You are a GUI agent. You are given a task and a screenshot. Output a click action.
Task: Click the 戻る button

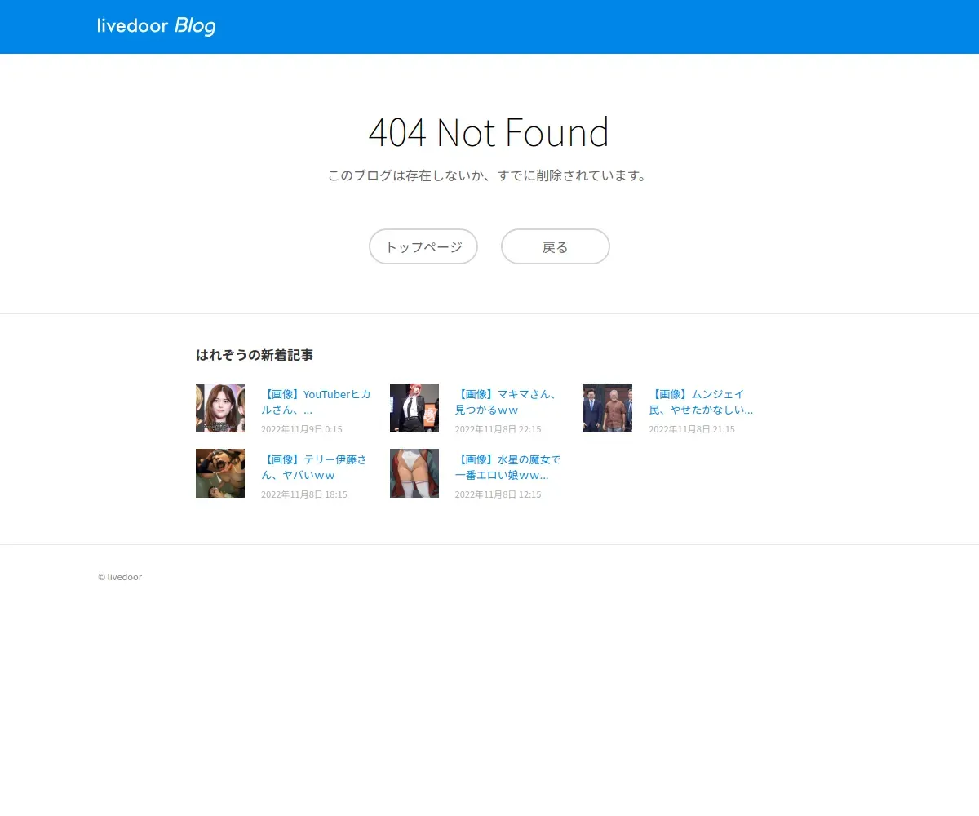556,246
